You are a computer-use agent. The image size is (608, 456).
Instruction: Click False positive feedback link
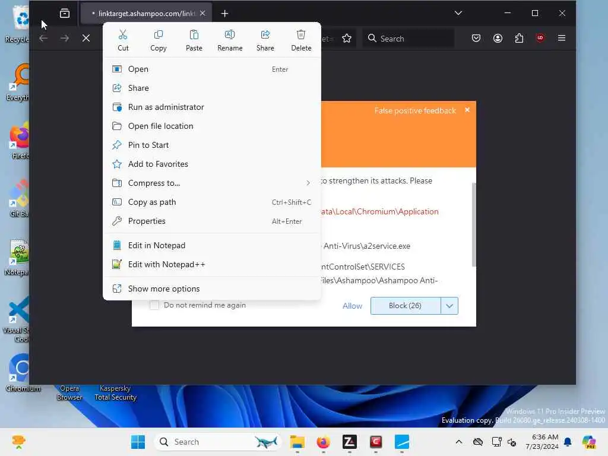tap(415, 111)
